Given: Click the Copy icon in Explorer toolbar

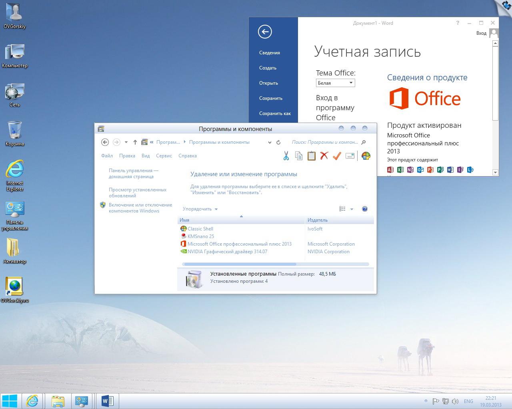Looking at the screenshot, I should 299,156.
